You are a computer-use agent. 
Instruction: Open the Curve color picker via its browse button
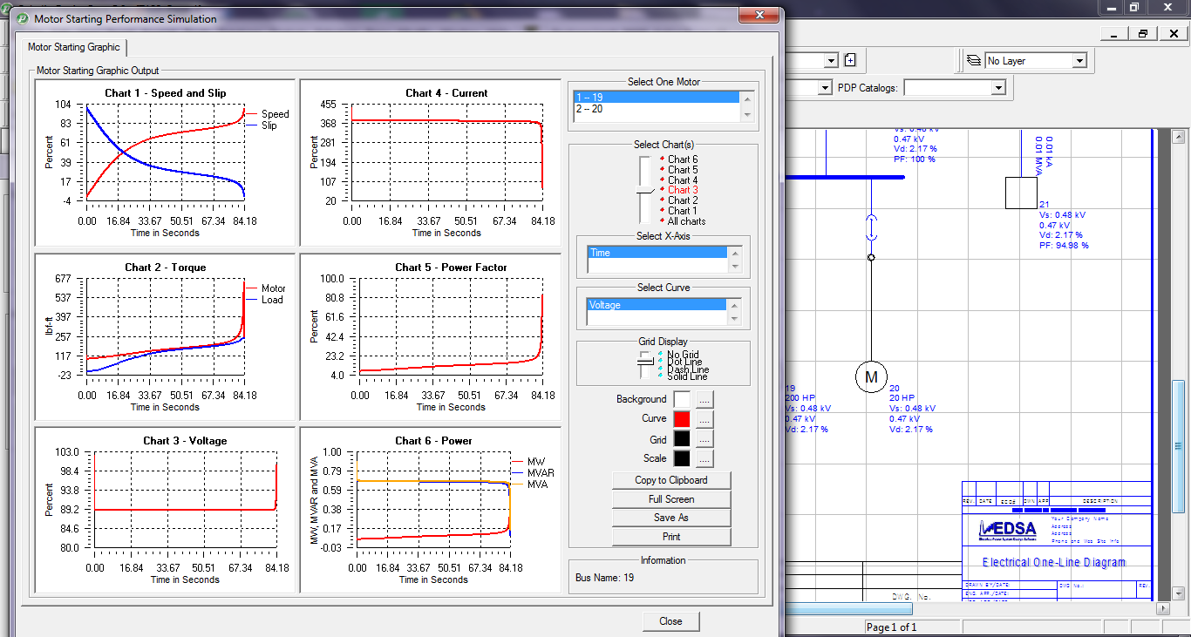[706, 418]
